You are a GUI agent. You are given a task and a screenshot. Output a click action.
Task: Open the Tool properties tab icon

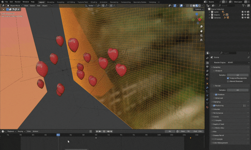click(x=207, y=58)
